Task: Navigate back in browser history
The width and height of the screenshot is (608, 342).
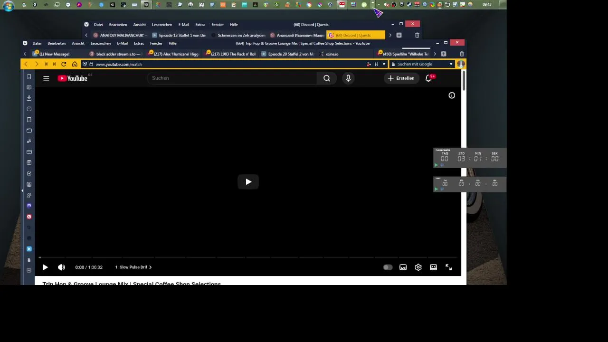Action: coord(26,64)
